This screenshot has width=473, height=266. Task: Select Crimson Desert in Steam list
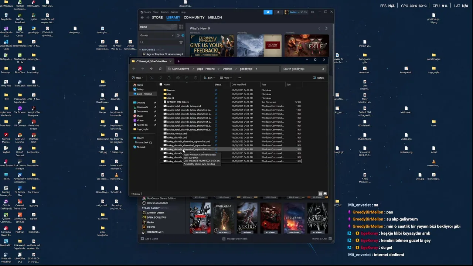click(156, 213)
